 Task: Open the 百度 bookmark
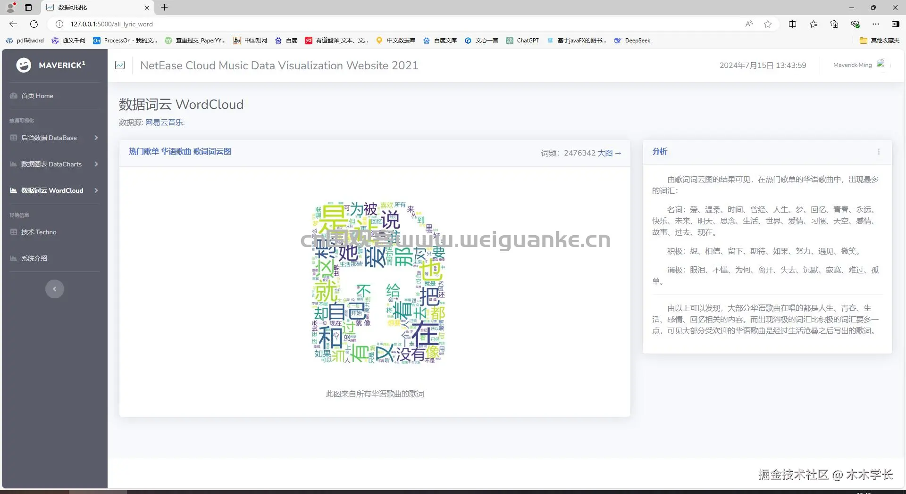(x=286, y=41)
